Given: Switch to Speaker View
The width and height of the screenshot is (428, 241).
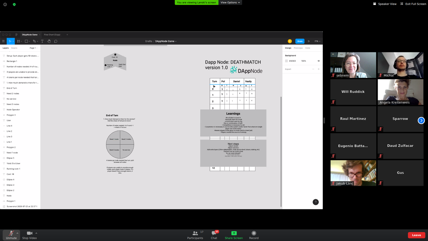Looking at the screenshot, I should 385,4.
